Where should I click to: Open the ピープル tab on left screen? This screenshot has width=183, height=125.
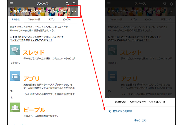pyautogui.click(x=67, y=20)
